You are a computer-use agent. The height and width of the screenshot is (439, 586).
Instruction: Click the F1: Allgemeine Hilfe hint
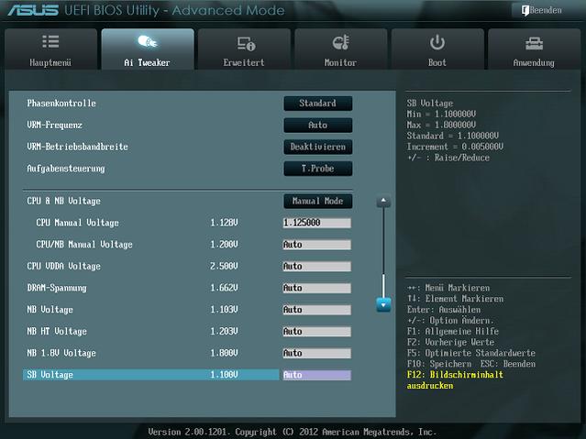(453, 332)
